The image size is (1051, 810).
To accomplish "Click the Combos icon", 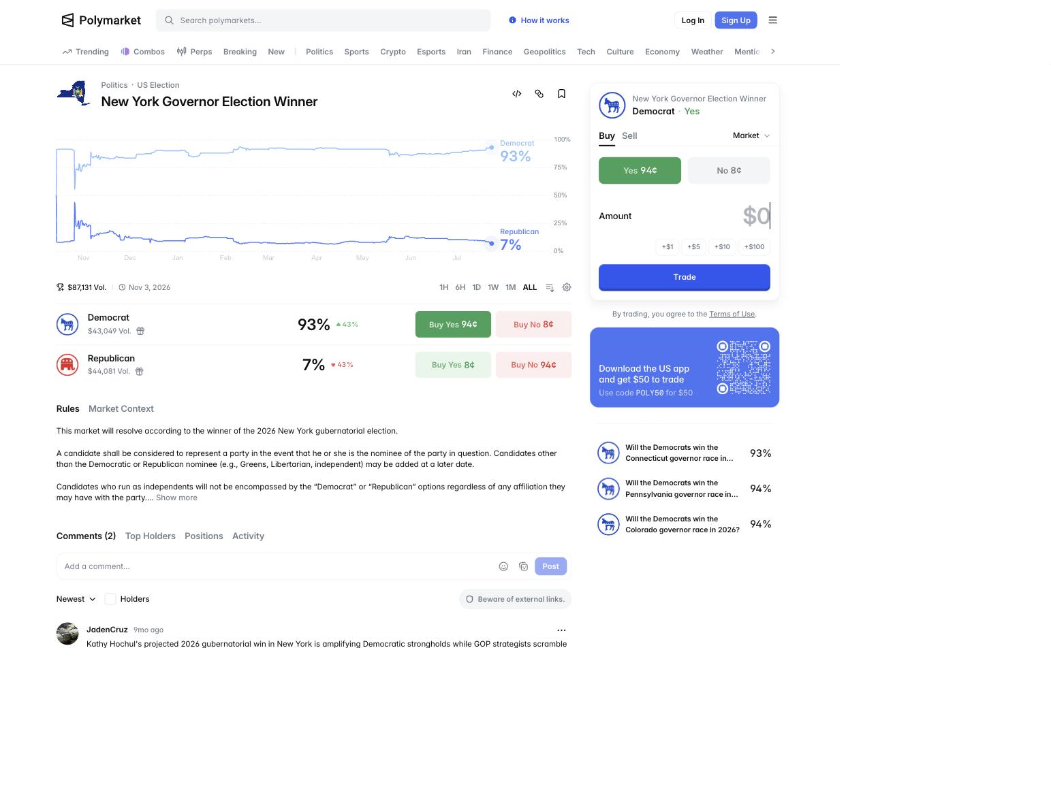I will click(x=125, y=52).
